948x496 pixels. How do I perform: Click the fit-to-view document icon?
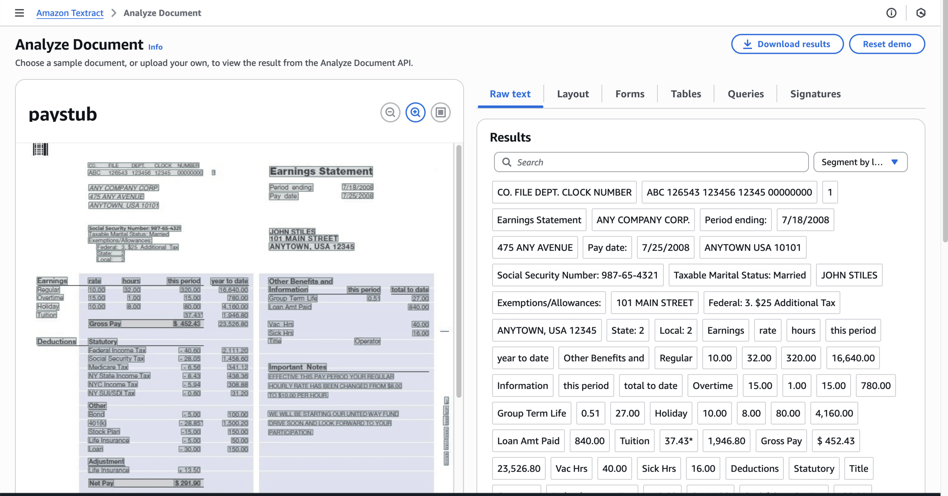tap(441, 113)
